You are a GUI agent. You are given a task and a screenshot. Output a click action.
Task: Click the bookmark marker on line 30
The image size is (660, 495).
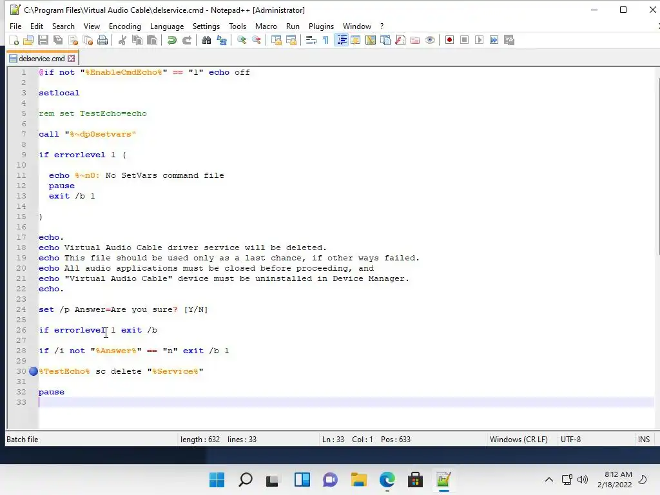34,371
